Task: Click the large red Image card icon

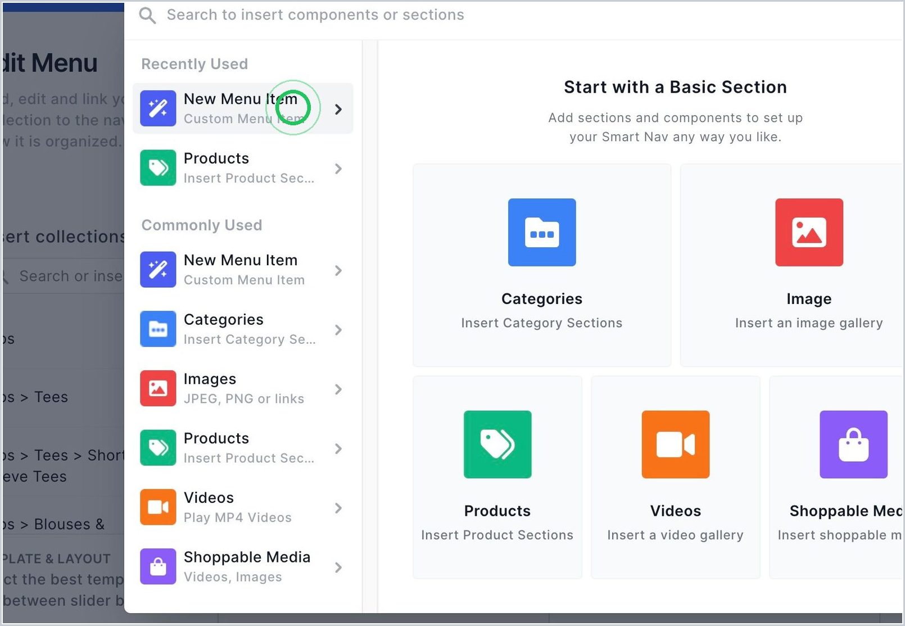Action: pos(809,232)
